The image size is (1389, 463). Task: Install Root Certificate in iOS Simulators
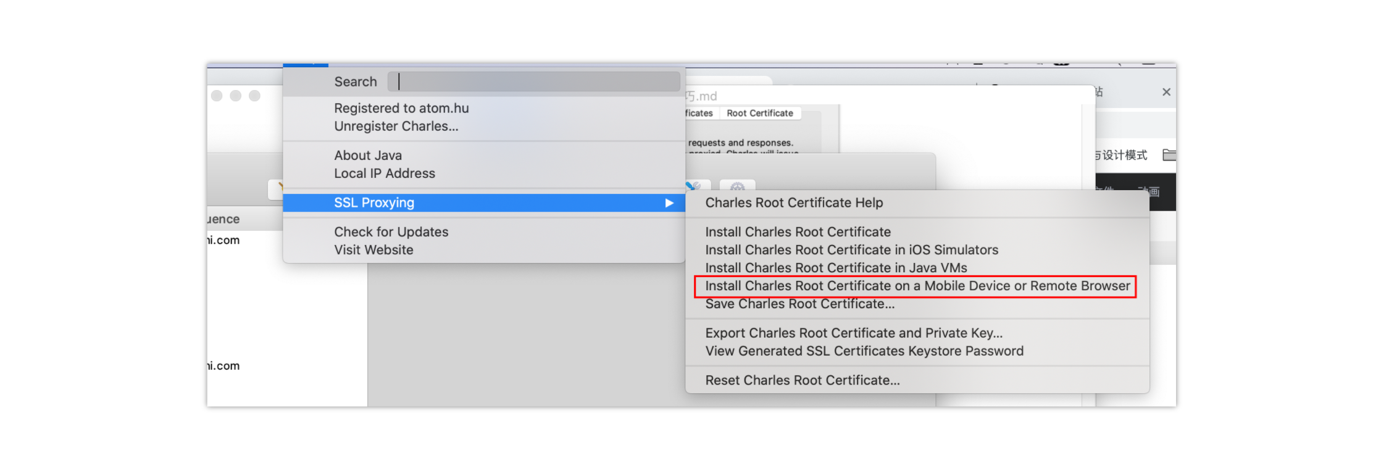pyautogui.click(x=851, y=250)
